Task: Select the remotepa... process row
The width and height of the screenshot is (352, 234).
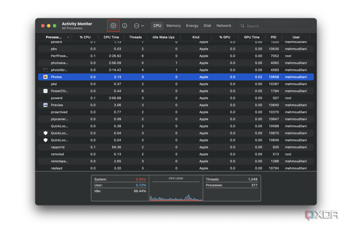Action: click(176, 161)
